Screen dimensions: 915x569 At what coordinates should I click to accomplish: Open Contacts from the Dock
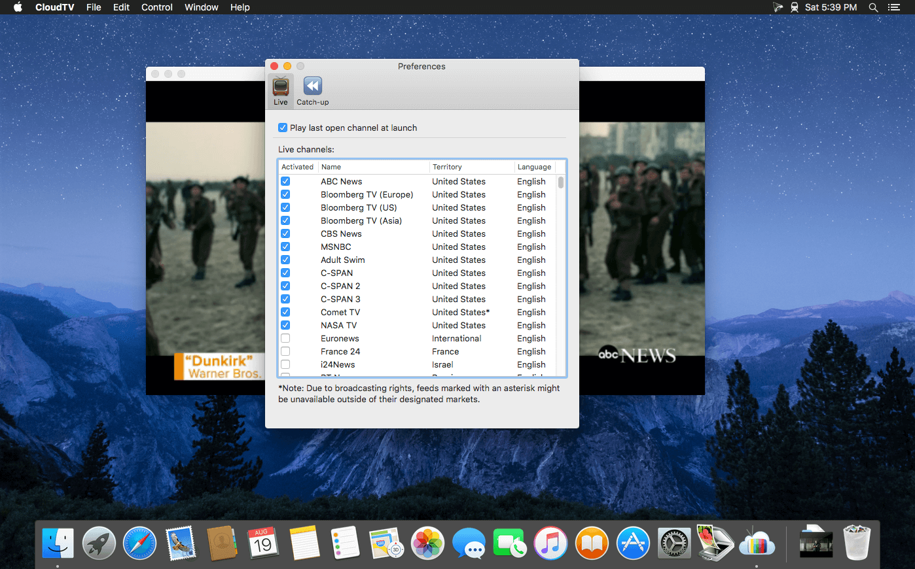point(222,543)
